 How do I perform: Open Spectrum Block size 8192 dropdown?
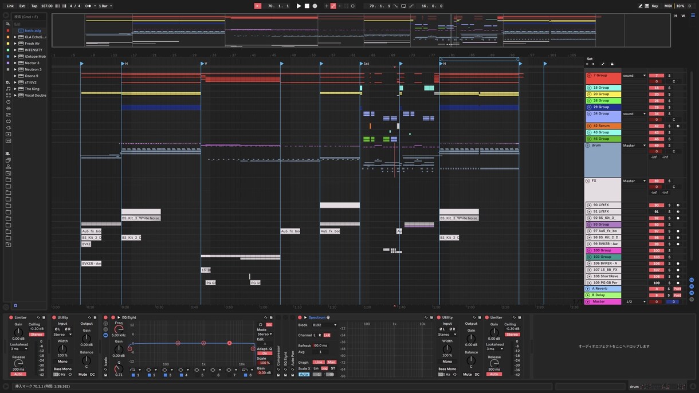324,325
